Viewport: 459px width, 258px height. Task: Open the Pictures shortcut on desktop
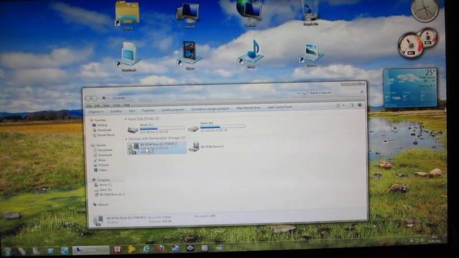click(311, 55)
